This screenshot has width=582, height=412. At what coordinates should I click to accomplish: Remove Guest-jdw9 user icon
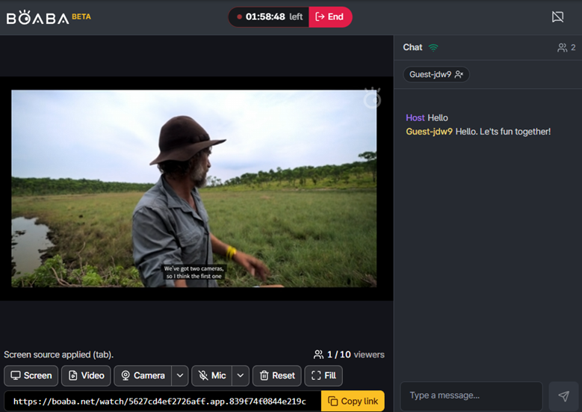click(x=459, y=74)
